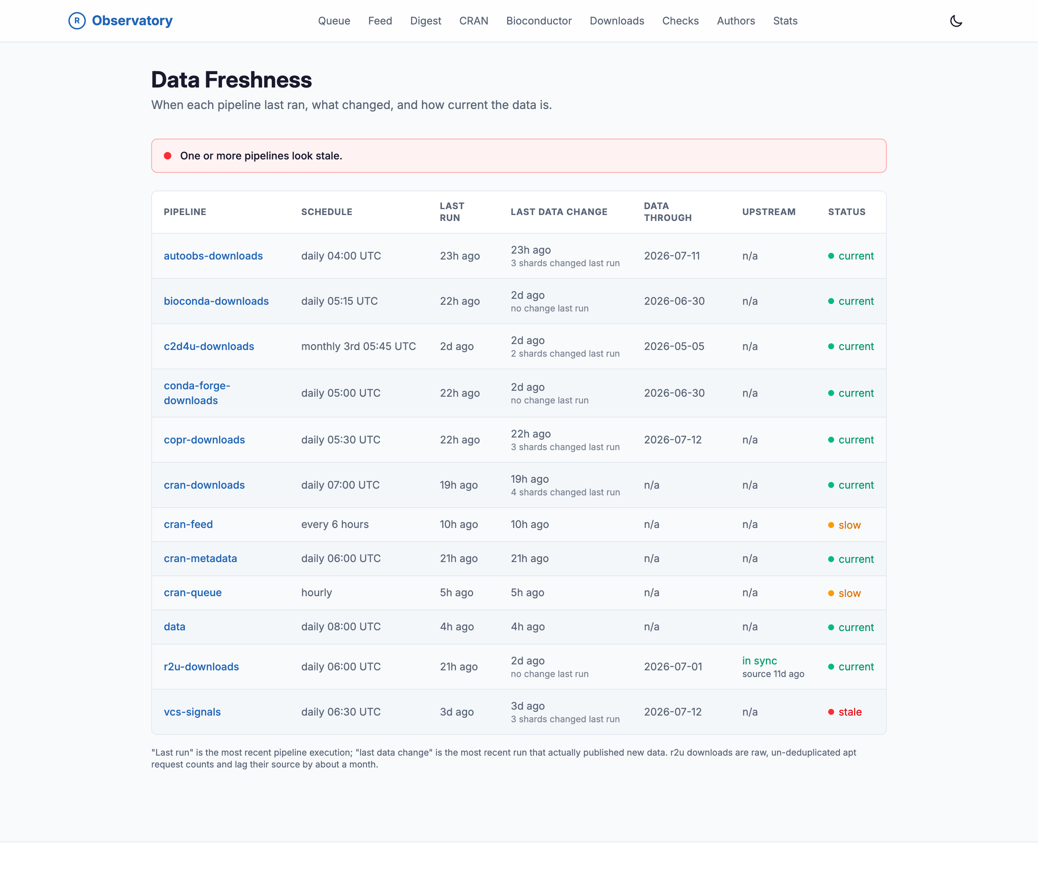Viewport: 1038px width, 875px height.
Task: Click the 'hourly' schedule for cran-queue
Action: [317, 592]
